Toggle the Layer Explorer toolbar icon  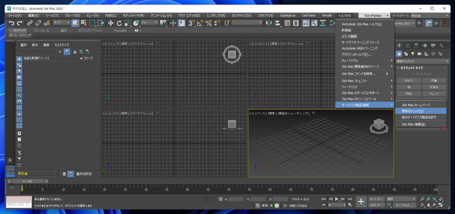(x=296, y=23)
